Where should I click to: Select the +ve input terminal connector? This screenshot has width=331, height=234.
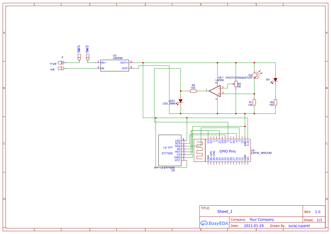tap(60, 63)
